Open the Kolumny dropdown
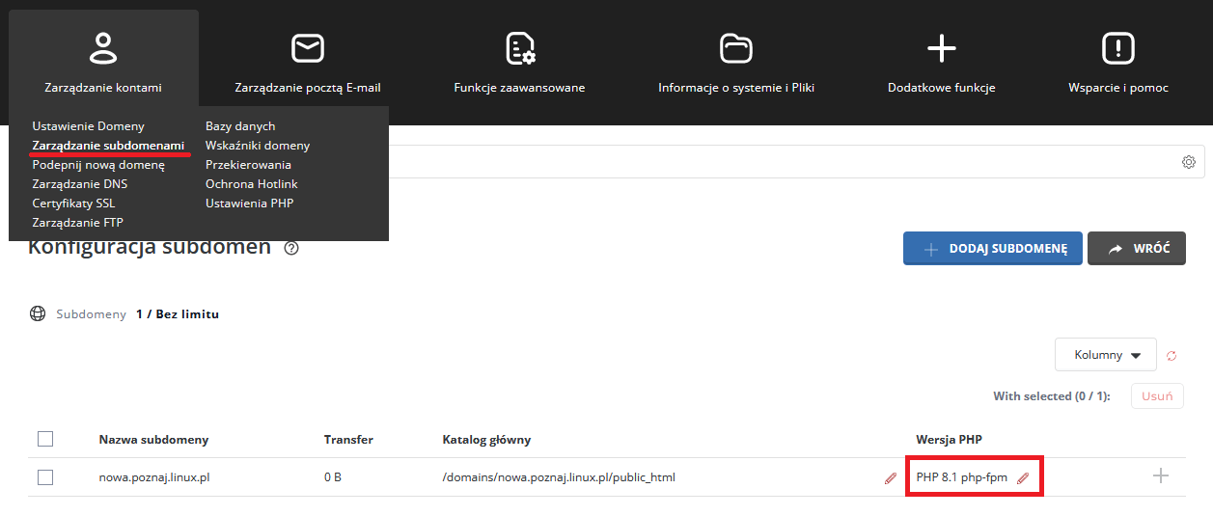Image resolution: width=1213 pixels, height=516 pixels. coord(1105,354)
